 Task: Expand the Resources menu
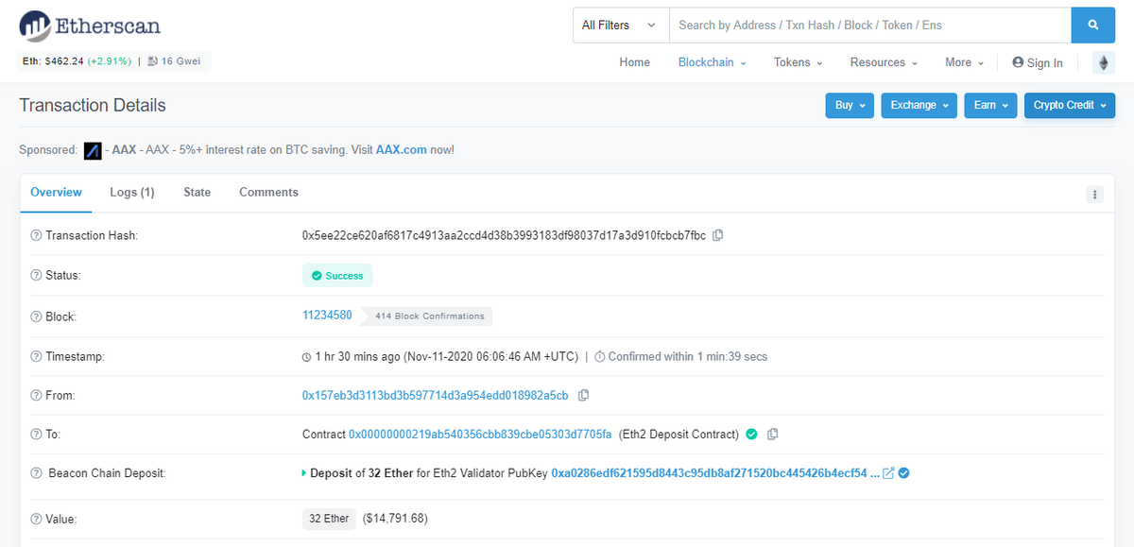884,62
